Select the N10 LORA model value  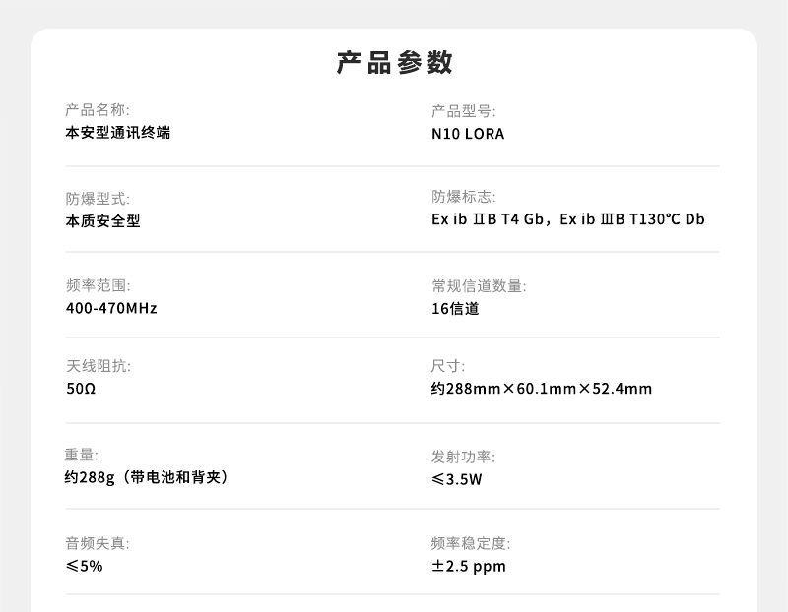(467, 134)
